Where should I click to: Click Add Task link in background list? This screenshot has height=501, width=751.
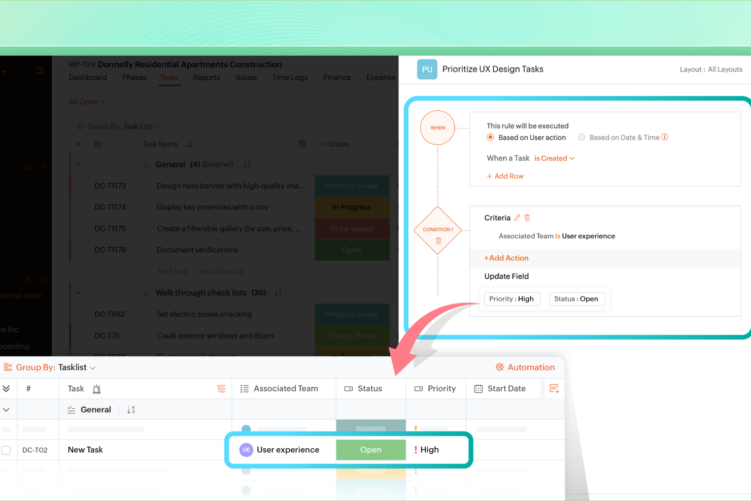173,272
